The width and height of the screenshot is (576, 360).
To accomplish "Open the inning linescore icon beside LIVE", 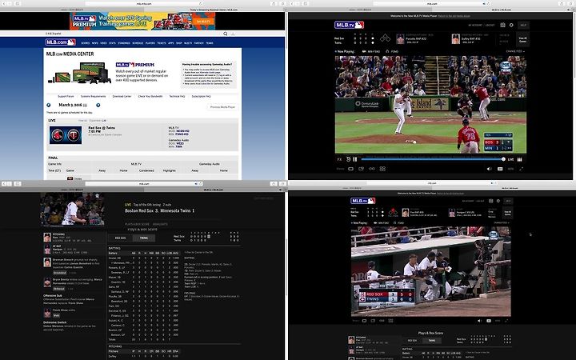I will click(519, 159).
